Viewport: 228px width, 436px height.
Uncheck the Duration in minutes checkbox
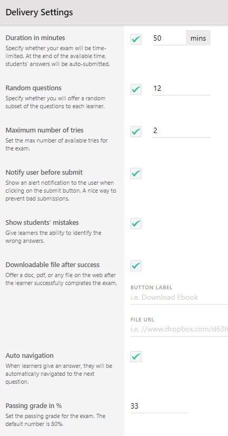pyautogui.click(x=136, y=39)
